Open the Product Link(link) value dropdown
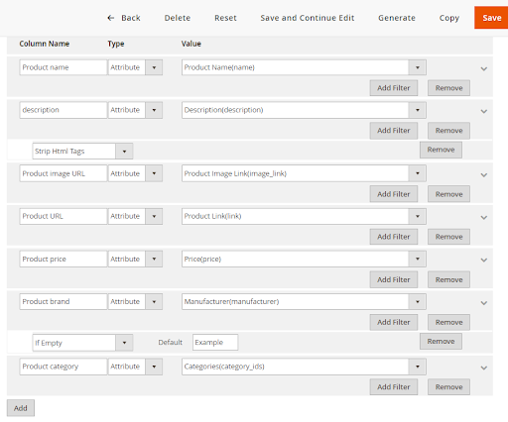The image size is (508, 422). coord(304,216)
